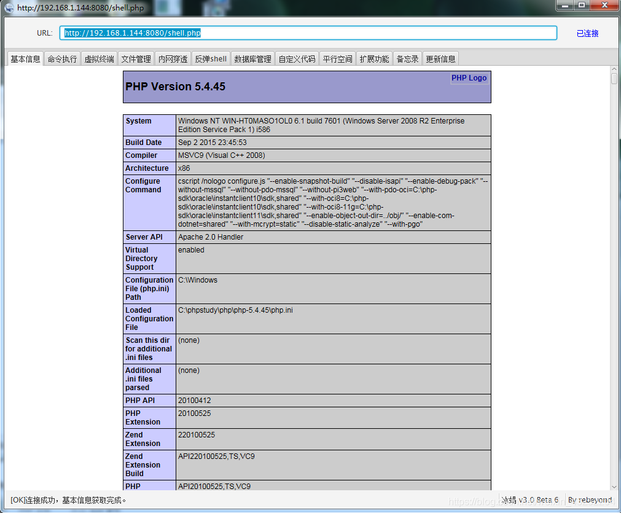Click the Windows NT system description text
Screen dimensions: 621x513
321,125
